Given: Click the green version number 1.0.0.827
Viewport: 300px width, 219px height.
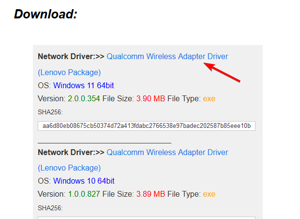Looking at the screenshot, I should (x=84, y=194).
